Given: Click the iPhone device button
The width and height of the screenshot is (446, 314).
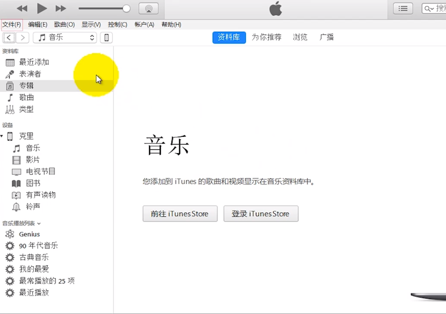Looking at the screenshot, I should tap(107, 38).
